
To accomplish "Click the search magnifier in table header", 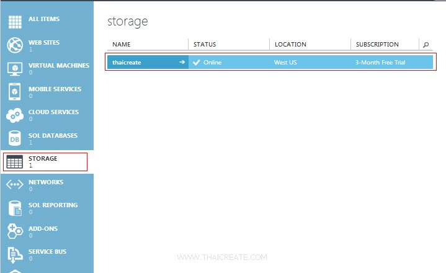I will pyautogui.click(x=426, y=45).
